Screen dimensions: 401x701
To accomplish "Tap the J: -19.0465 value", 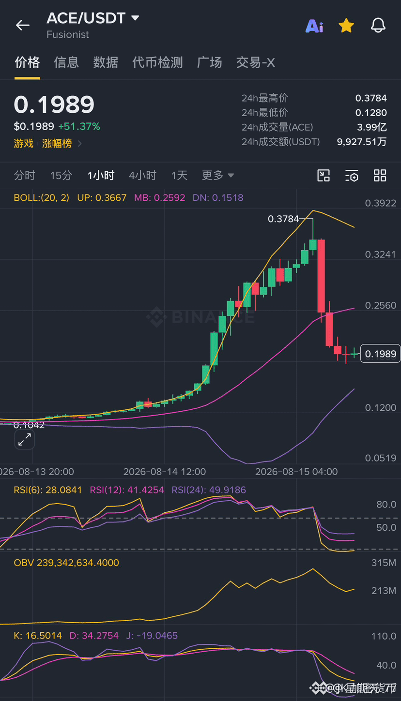I will point(152,636).
